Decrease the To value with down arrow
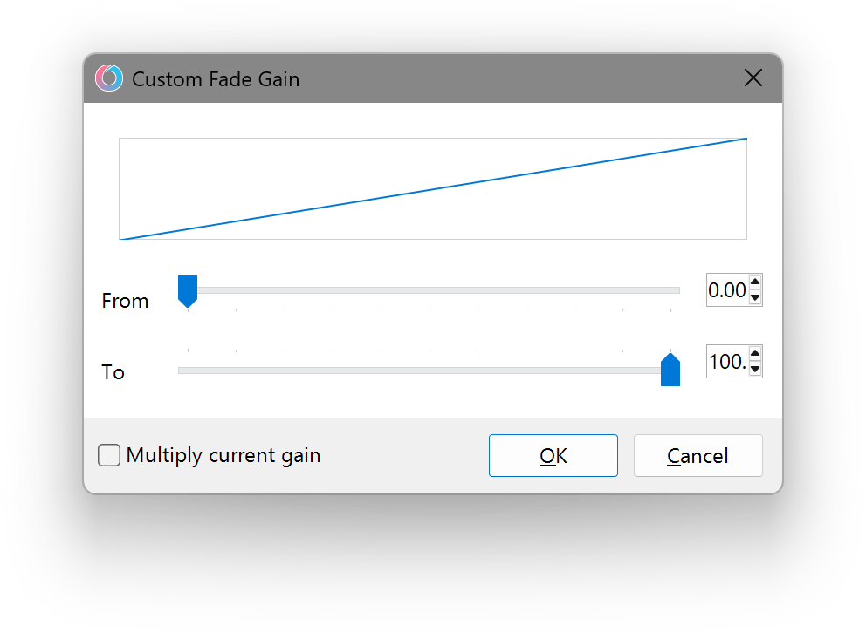866x633 pixels. point(755,369)
